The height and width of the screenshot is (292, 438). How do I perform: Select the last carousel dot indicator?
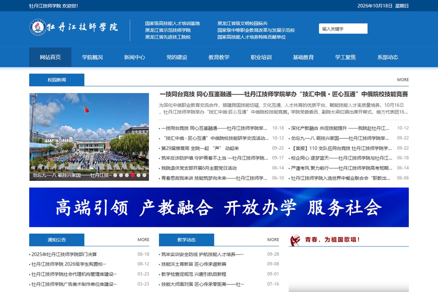[145, 175]
